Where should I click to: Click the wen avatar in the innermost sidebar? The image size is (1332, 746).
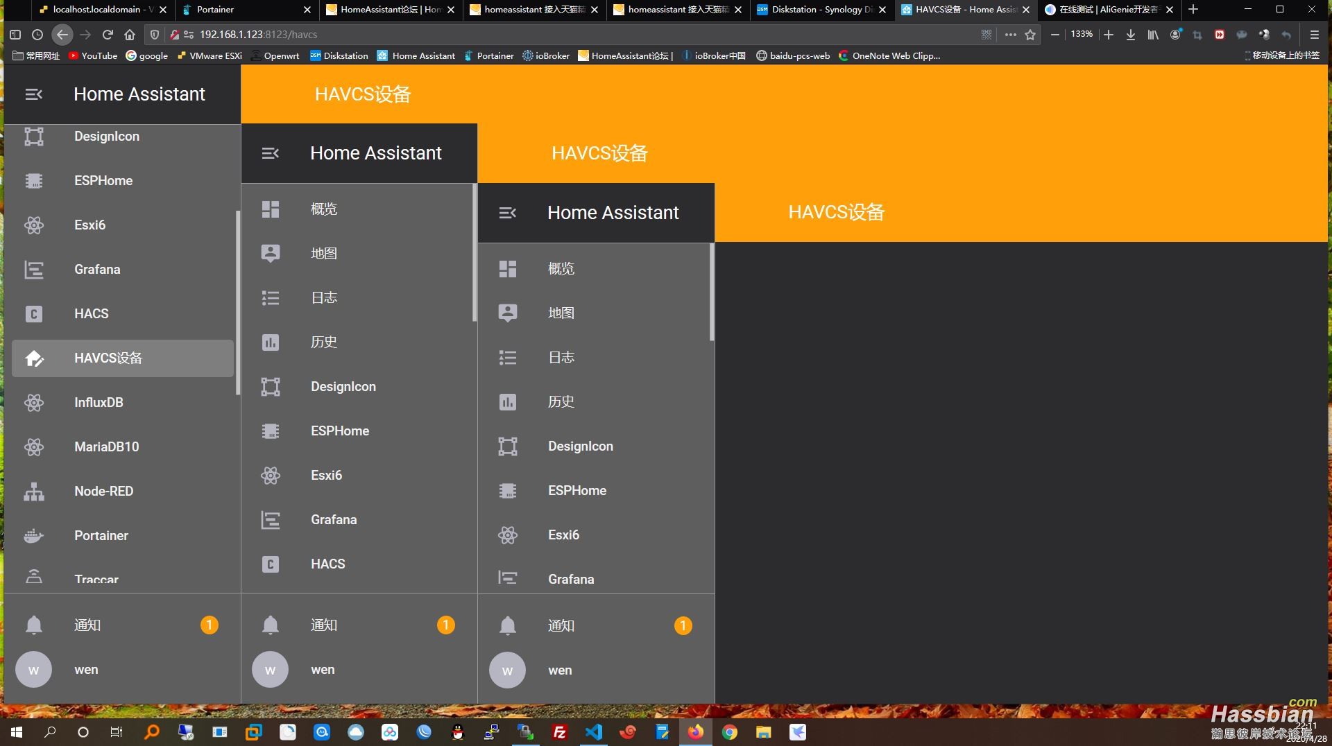pos(508,670)
